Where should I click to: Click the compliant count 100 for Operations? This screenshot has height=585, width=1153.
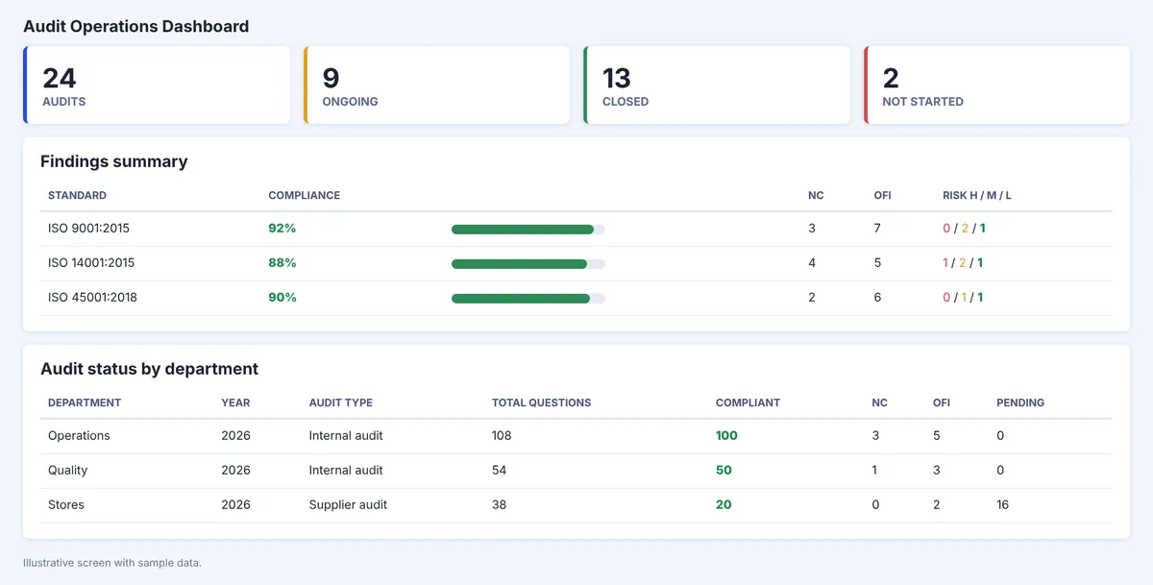click(x=726, y=436)
